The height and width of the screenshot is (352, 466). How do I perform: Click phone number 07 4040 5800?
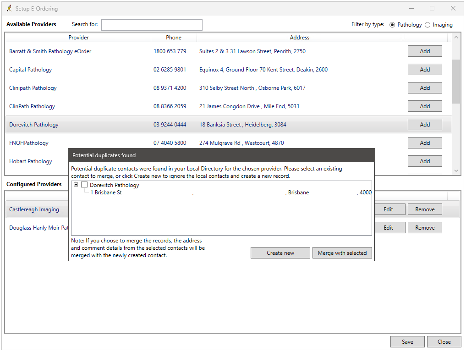pyautogui.click(x=170, y=143)
